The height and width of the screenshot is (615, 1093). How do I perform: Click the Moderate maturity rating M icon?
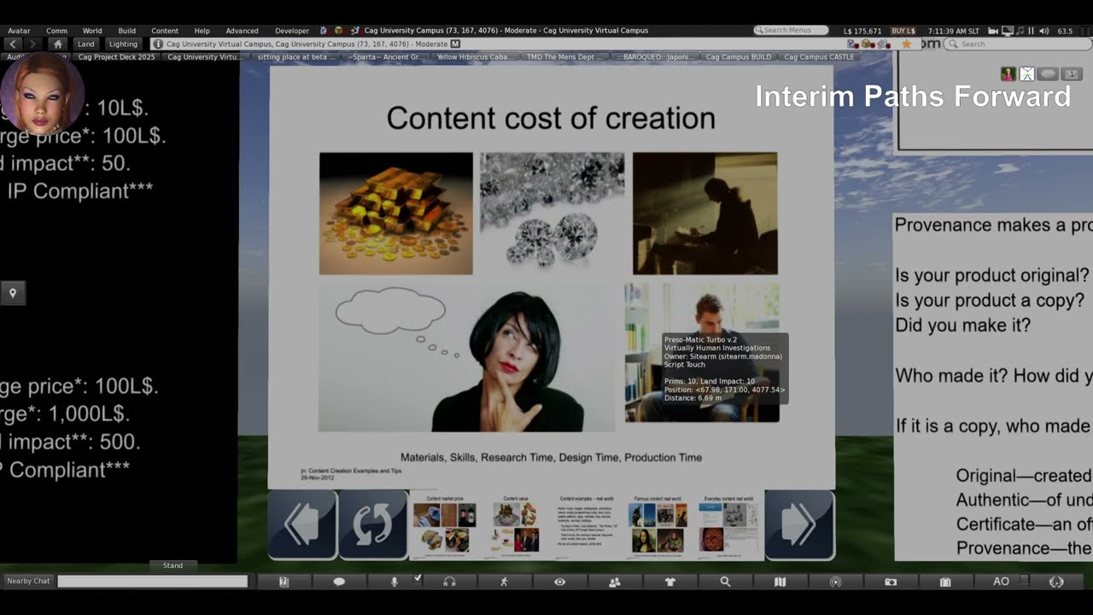tap(455, 44)
